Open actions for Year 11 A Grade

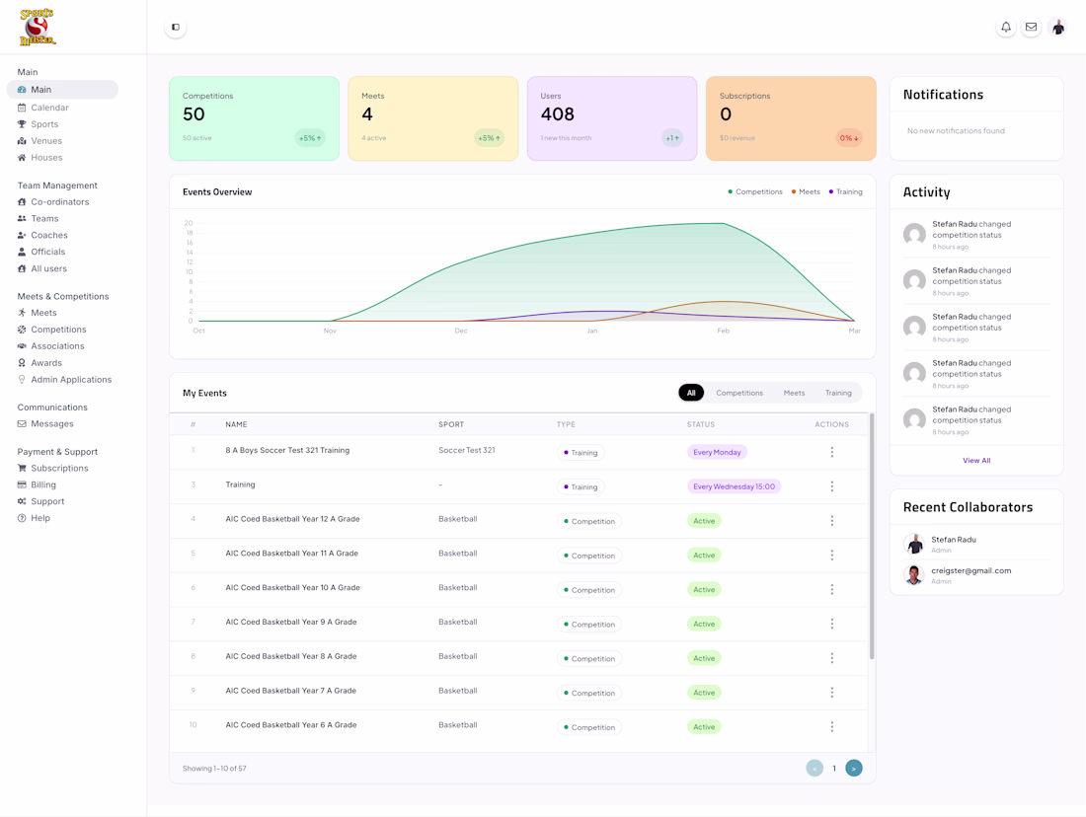[832, 556]
